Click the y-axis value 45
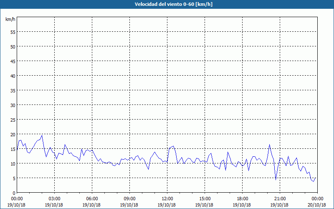 click(x=13, y=61)
